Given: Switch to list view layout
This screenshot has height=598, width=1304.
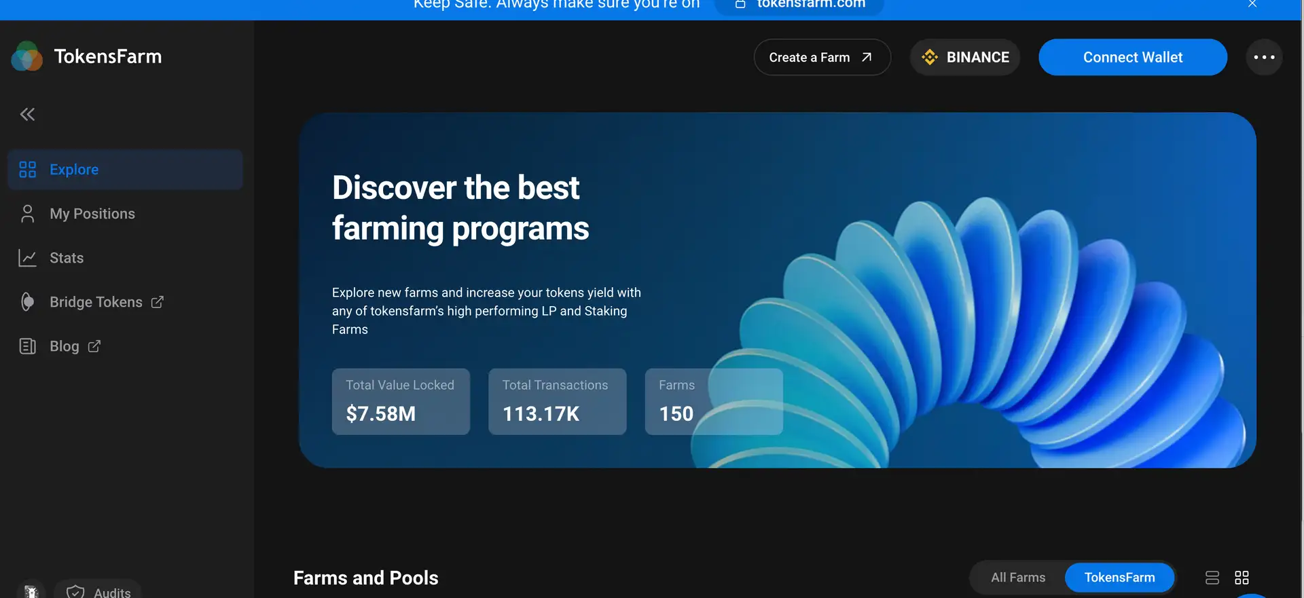Looking at the screenshot, I should click(1212, 578).
